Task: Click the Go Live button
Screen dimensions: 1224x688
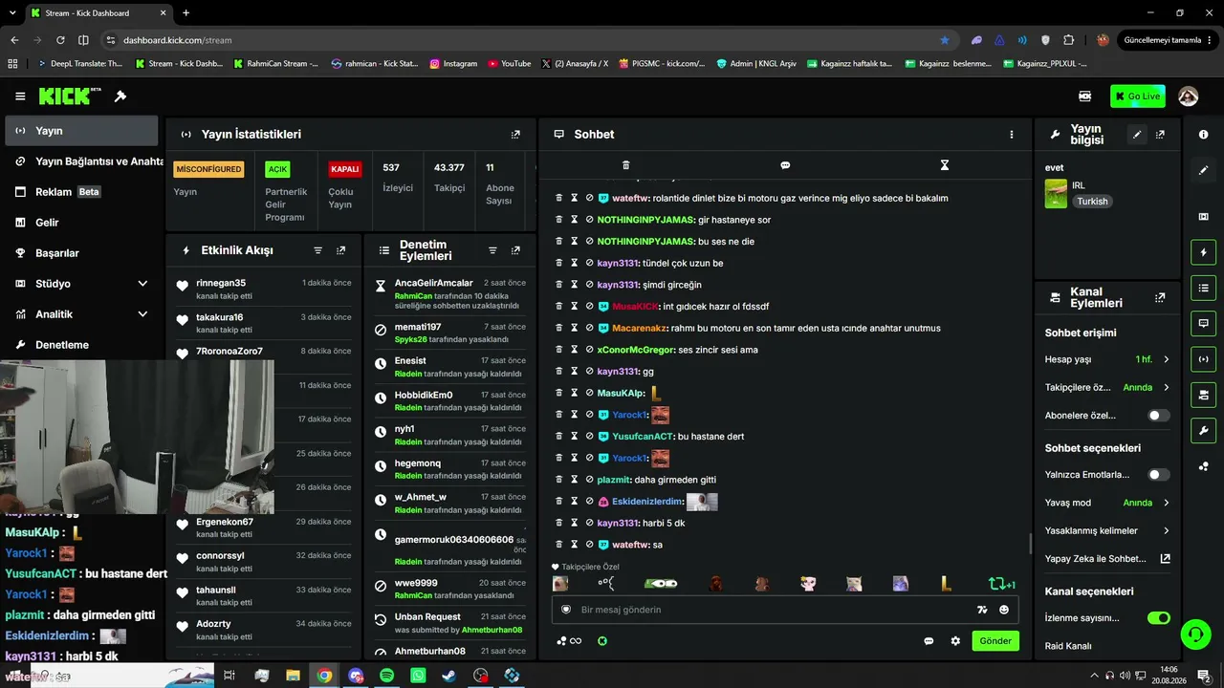Action: coord(1138,97)
